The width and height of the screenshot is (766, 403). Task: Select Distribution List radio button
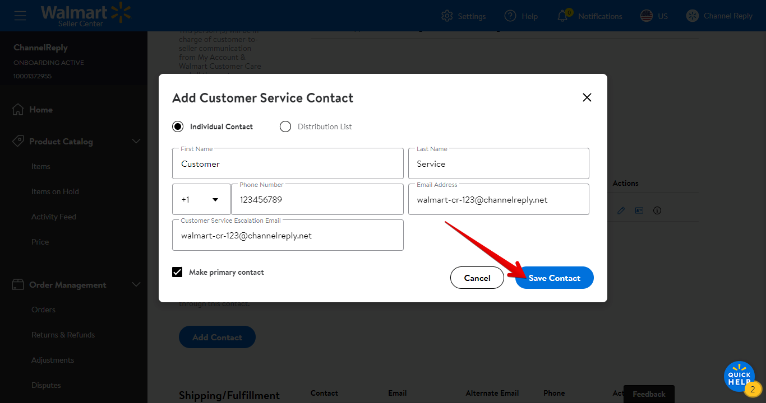285,126
